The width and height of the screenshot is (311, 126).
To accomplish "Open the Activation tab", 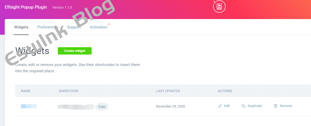I will (x=98, y=27).
